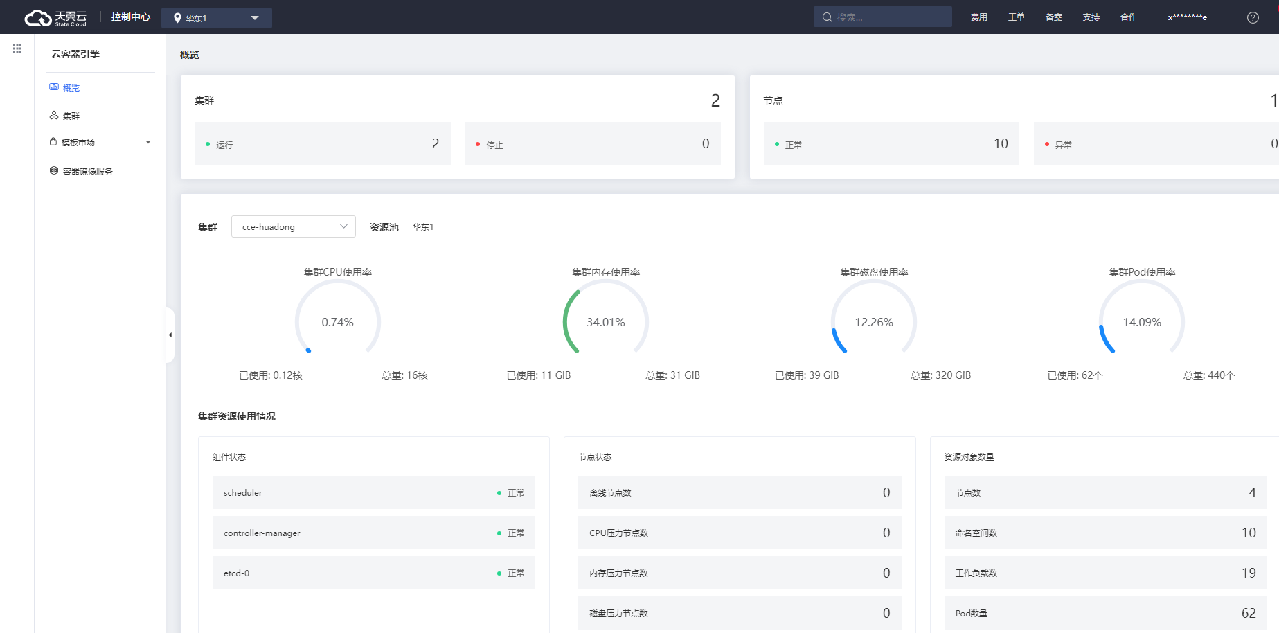This screenshot has height=633, width=1279.
Task: Click the 集群资源使用情况 heading
Action: pyautogui.click(x=237, y=416)
